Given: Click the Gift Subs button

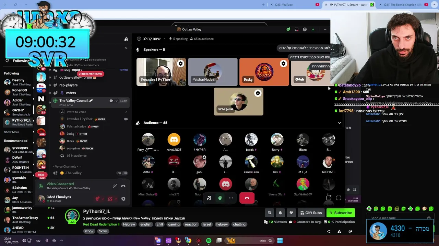Looking at the screenshot, I should (x=311, y=213).
